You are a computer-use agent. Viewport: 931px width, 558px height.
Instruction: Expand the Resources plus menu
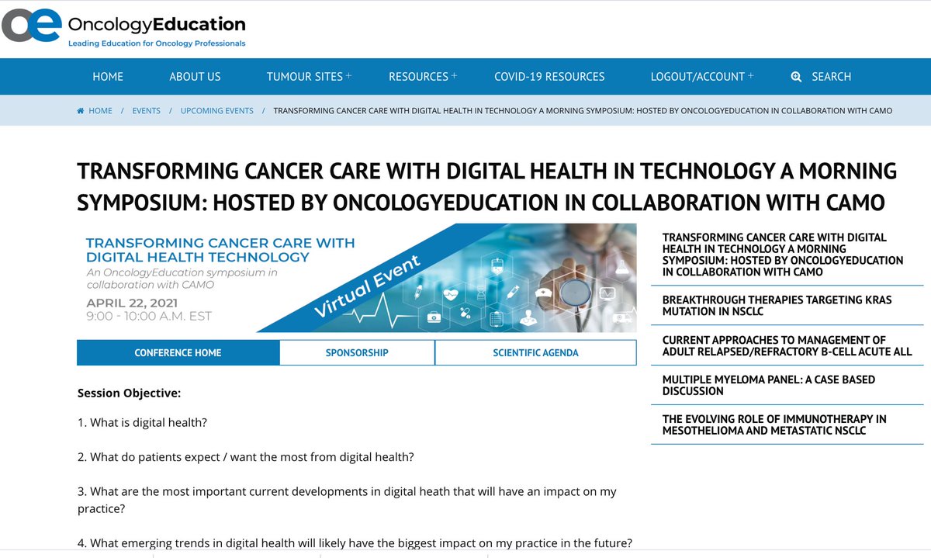[x=454, y=75]
